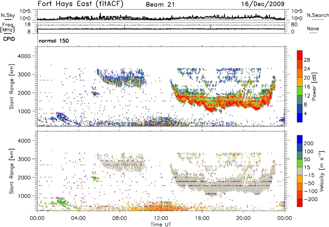The image size is (329, 227).
Task: Click the '12:00' time tick label
Action: click(161, 218)
